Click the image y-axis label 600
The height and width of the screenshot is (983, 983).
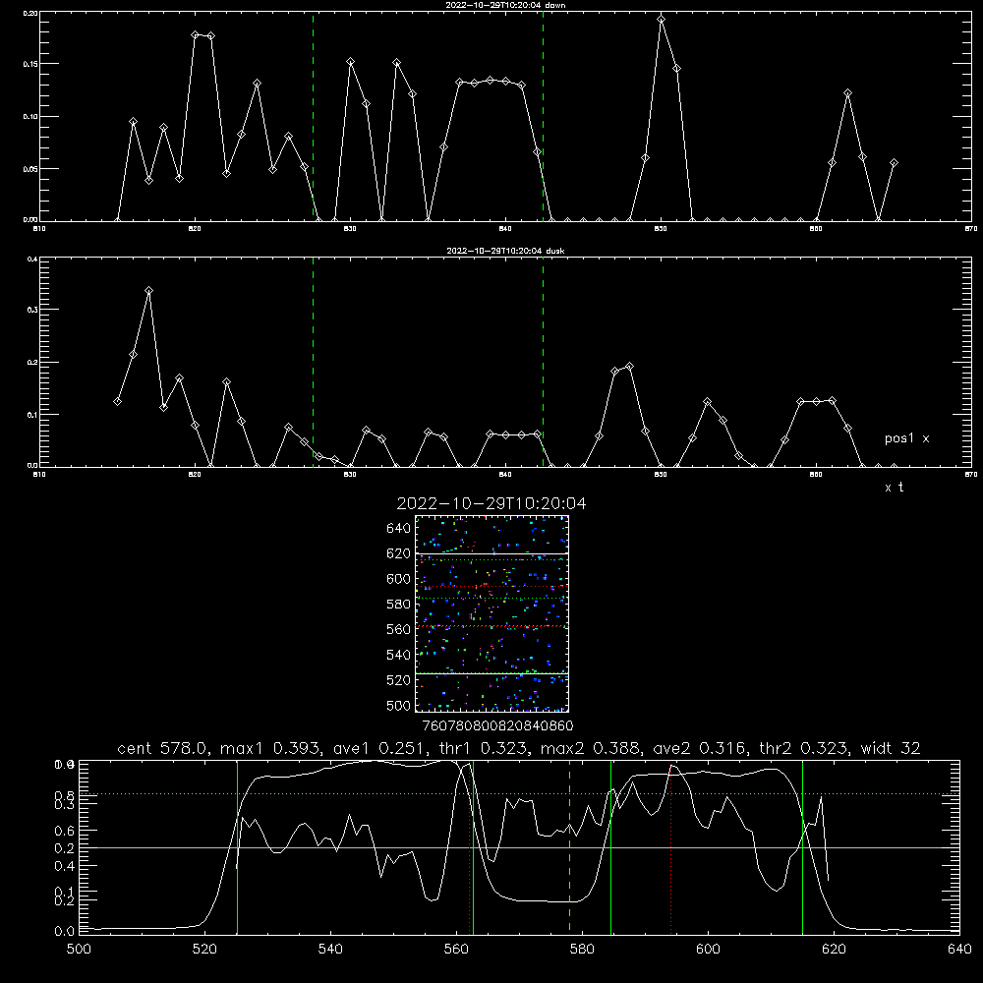(x=399, y=579)
